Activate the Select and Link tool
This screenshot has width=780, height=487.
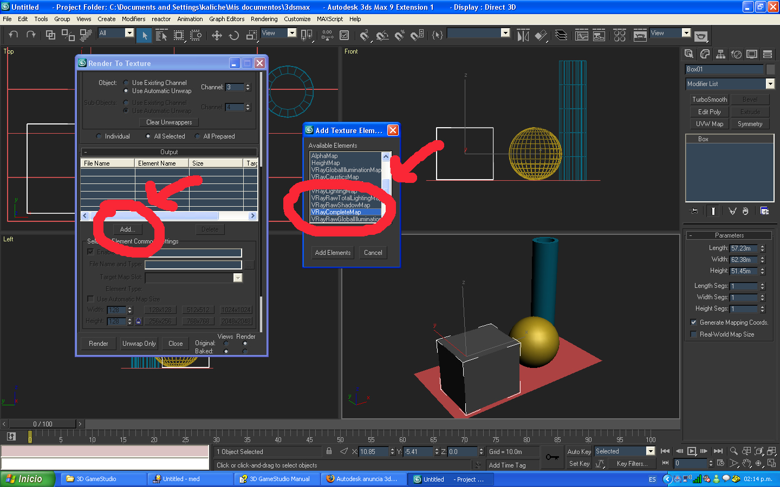coord(51,35)
